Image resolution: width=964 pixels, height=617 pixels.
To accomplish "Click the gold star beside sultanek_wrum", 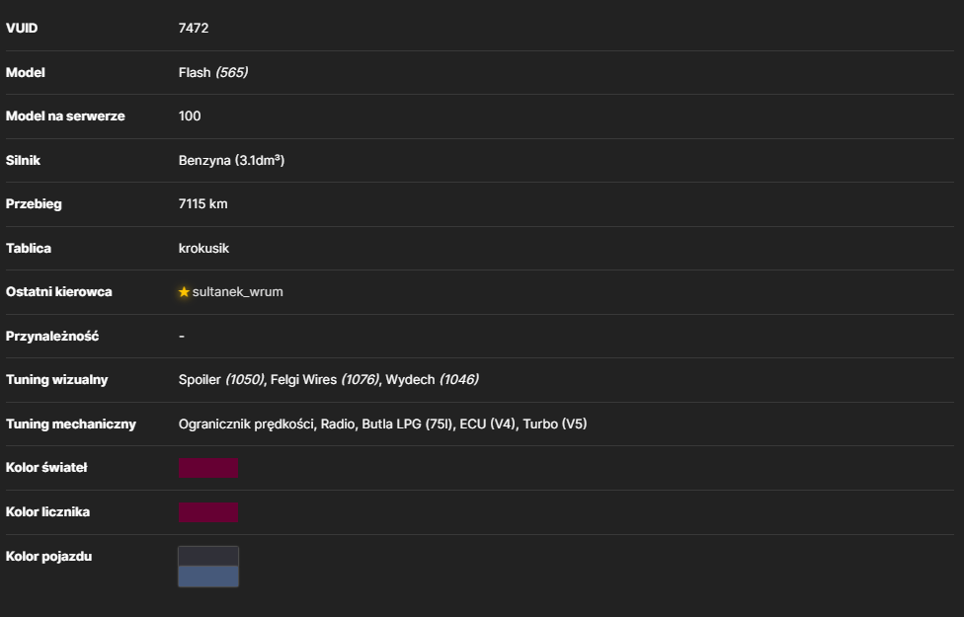I will 184,292.
